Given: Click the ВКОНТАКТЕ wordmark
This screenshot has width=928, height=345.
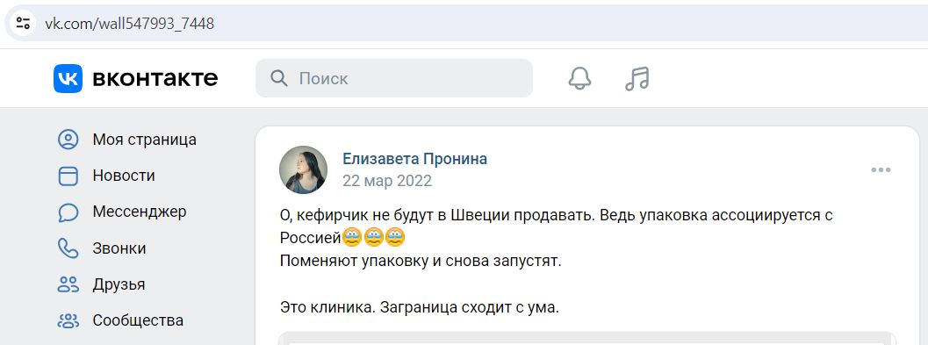Looking at the screenshot, I should click(x=155, y=79).
